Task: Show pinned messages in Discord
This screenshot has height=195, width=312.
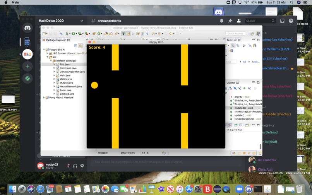Action: pyautogui.click(x=230, y=21)
